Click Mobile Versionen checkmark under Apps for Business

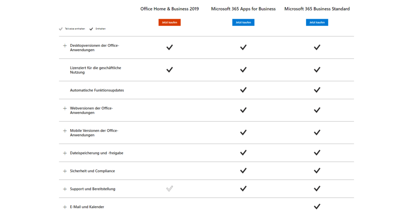(x=243, y=132)
